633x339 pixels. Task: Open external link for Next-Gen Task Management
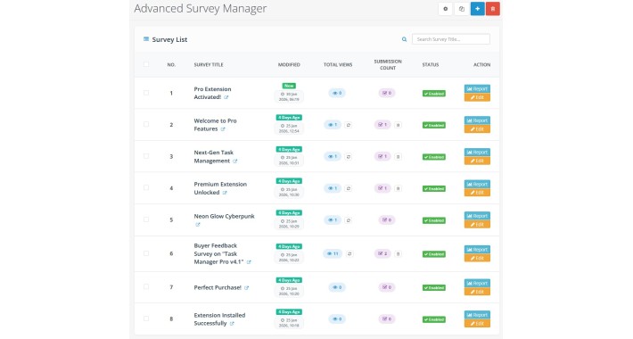point(235,161)
